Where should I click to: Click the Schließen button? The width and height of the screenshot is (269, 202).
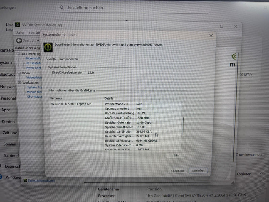click(198, 171)
